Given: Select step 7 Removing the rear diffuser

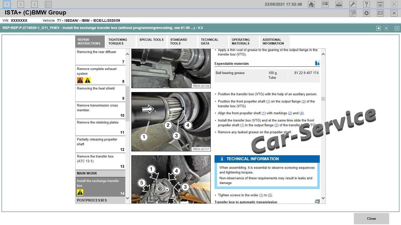Looking at the screenshot, I should pos(100,57).
